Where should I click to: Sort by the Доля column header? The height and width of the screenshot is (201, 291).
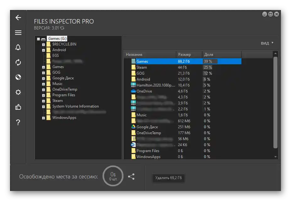222,55
